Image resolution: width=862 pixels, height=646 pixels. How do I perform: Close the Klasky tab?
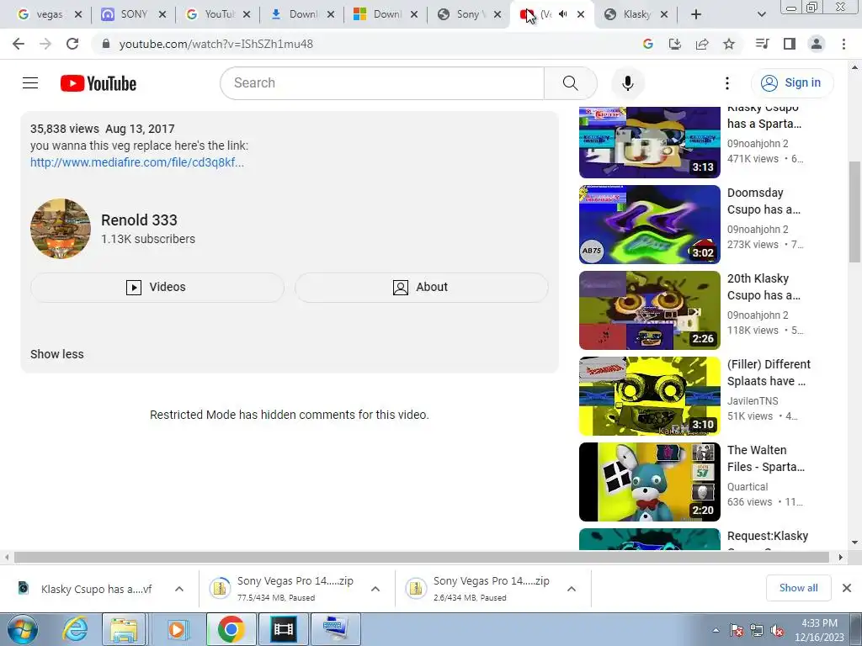(664, 14)
